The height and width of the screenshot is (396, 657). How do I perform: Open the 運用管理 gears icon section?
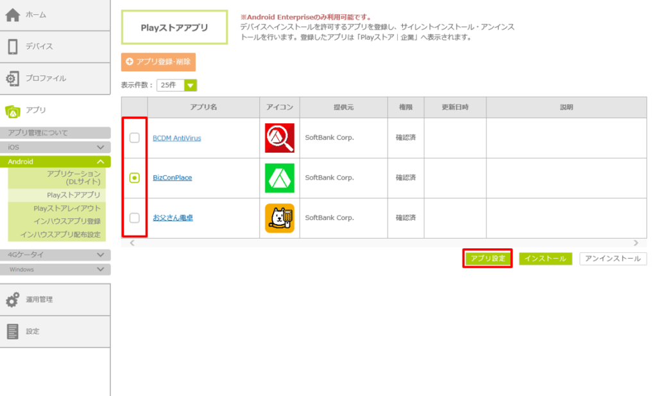click(x=13, y=300)
